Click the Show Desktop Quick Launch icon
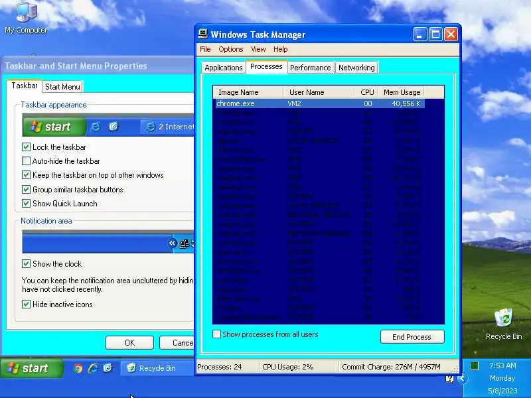Image resolution: width=531 pixels, height=398 pixels. 108,368
